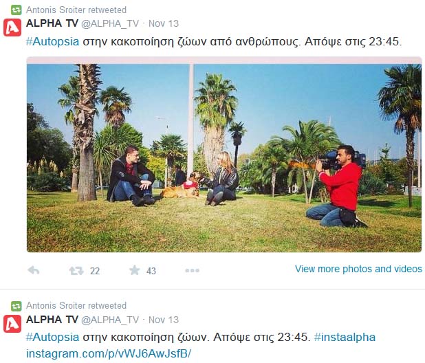
Task: Open the #instaalpha hashtag
Action: click(x=345, y=338)
